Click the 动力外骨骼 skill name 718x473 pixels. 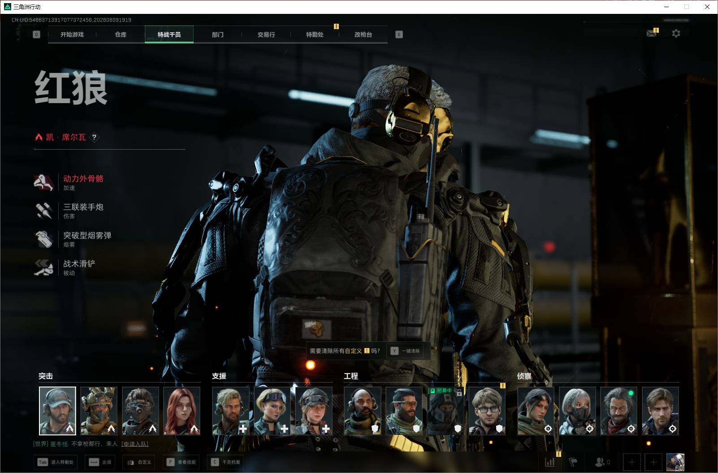83,179
